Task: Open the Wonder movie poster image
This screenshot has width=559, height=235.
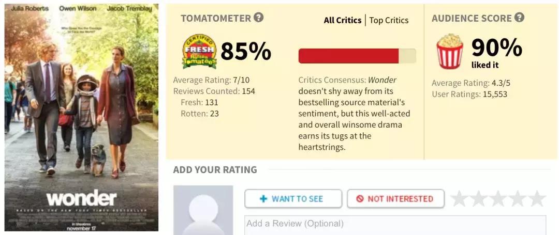Action: [82, 117]
